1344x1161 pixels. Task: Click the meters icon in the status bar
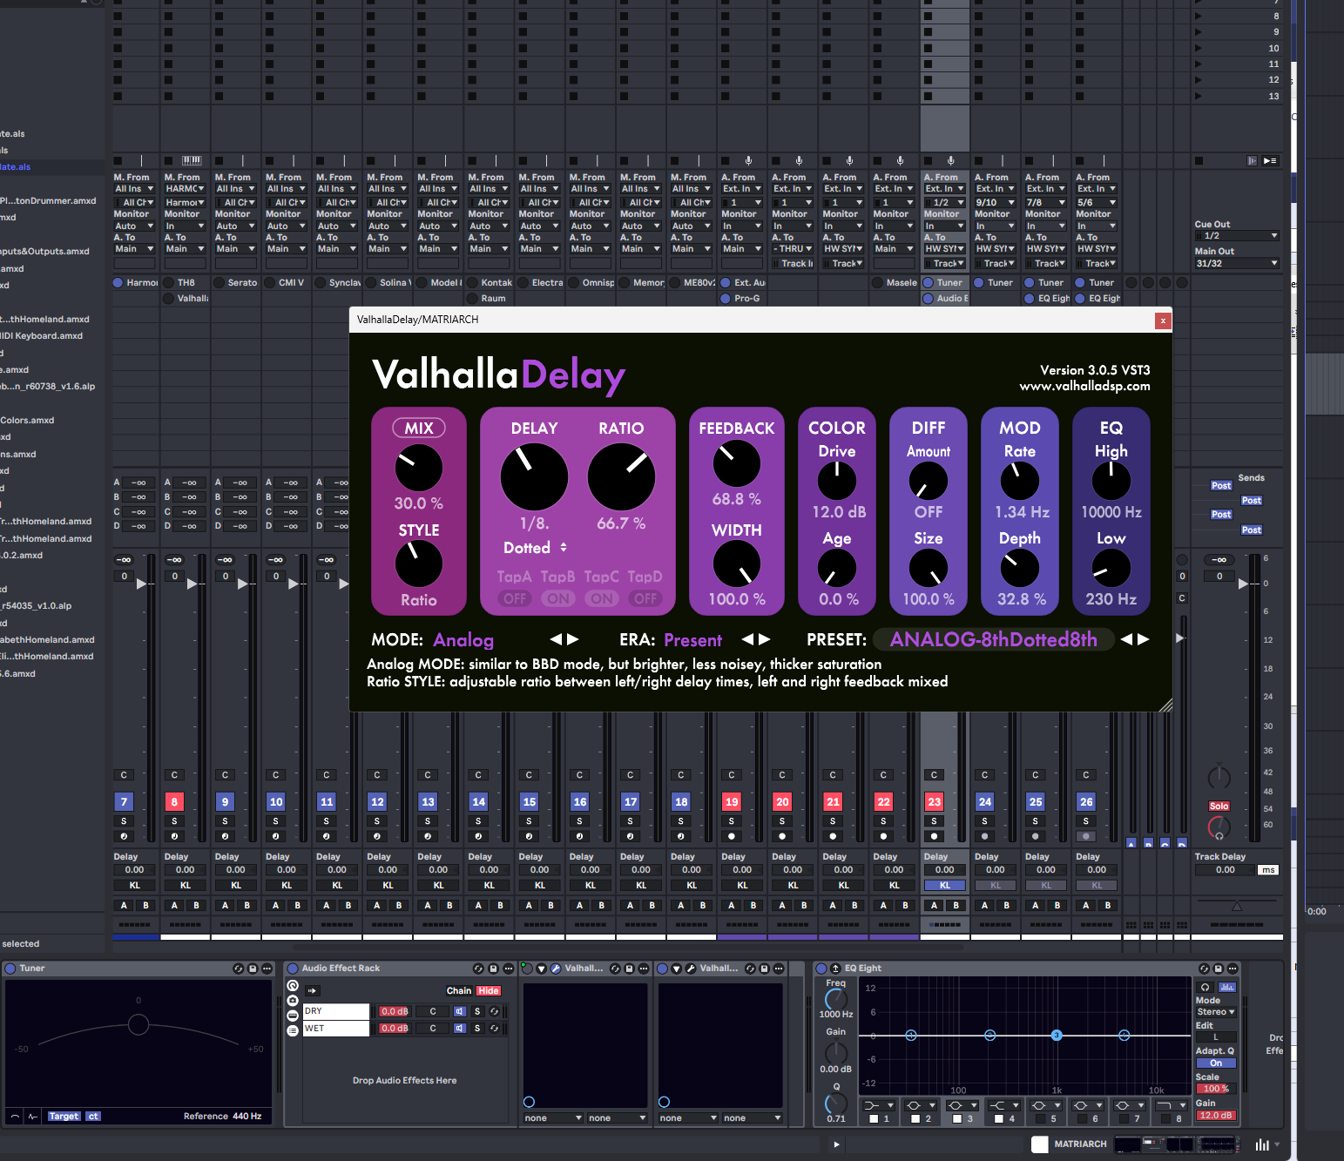click(x=1262, y=1144)
